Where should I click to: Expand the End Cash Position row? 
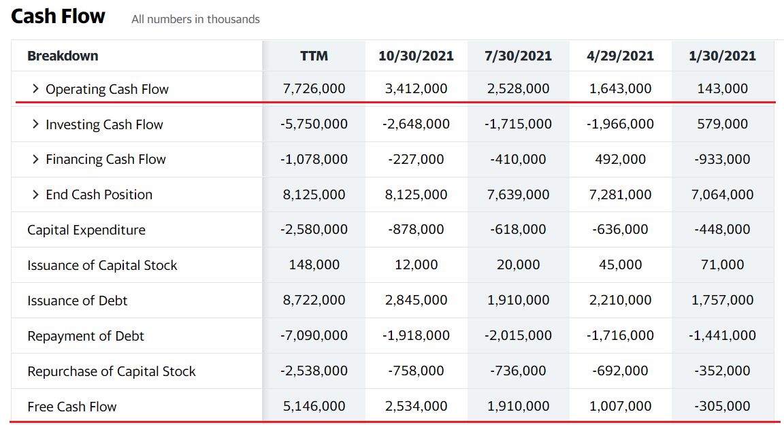point(35,194)
